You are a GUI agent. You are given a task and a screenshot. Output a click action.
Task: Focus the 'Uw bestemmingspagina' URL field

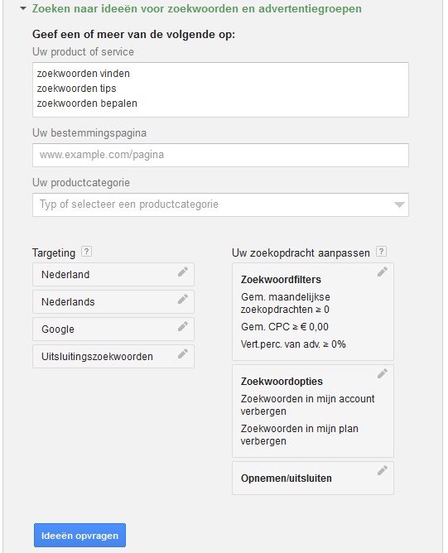(220, 155)
